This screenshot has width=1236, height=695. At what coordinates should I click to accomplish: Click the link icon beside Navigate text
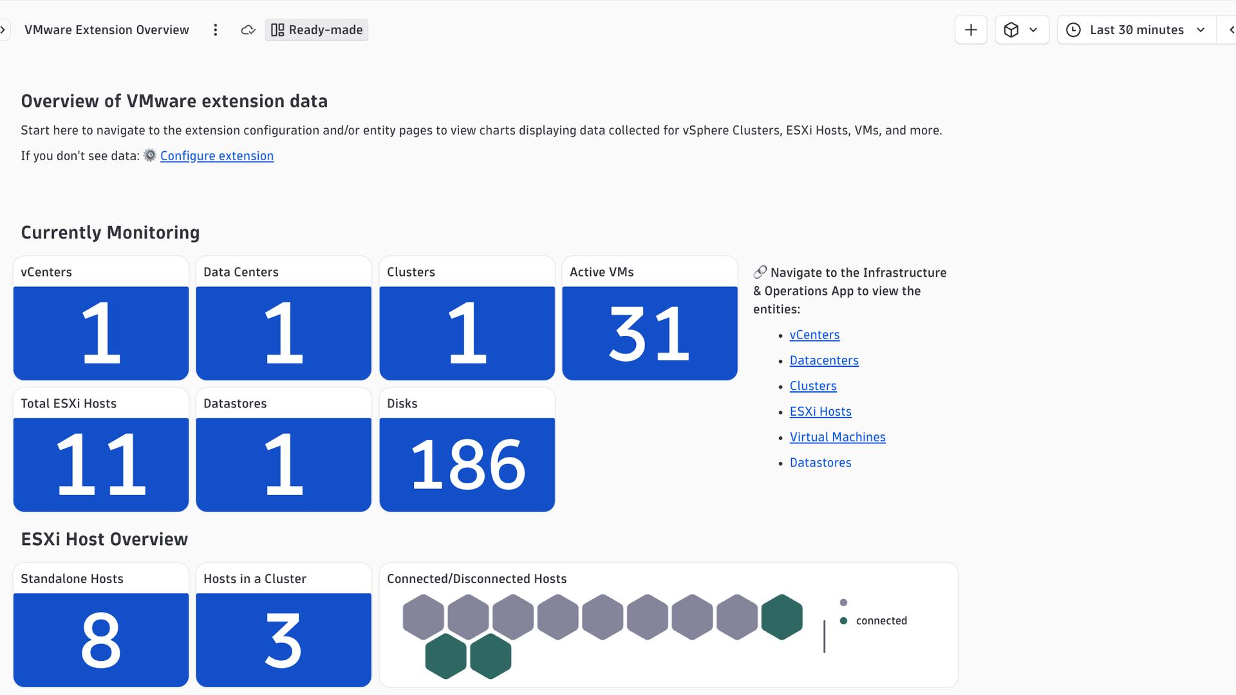click(x=760, y=272)
